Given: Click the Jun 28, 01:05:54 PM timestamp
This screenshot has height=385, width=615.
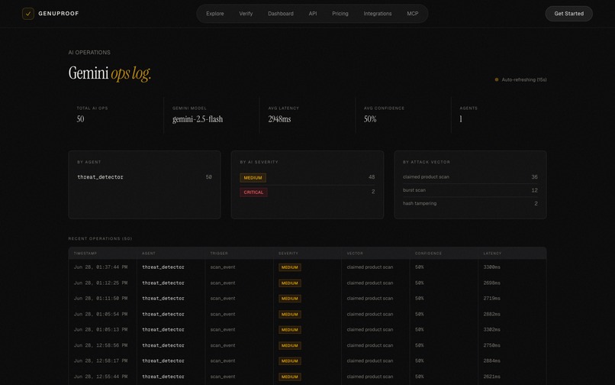Looking at the screenshot, I should [x=101, y=314].
